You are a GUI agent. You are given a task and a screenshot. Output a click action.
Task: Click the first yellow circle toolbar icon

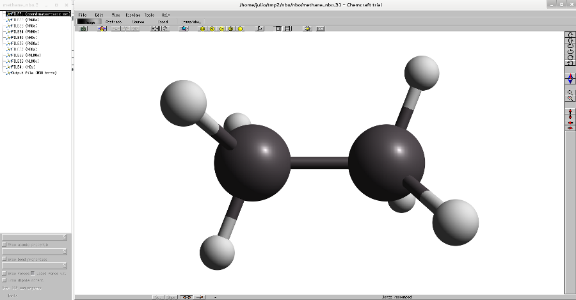coord(203,29)
